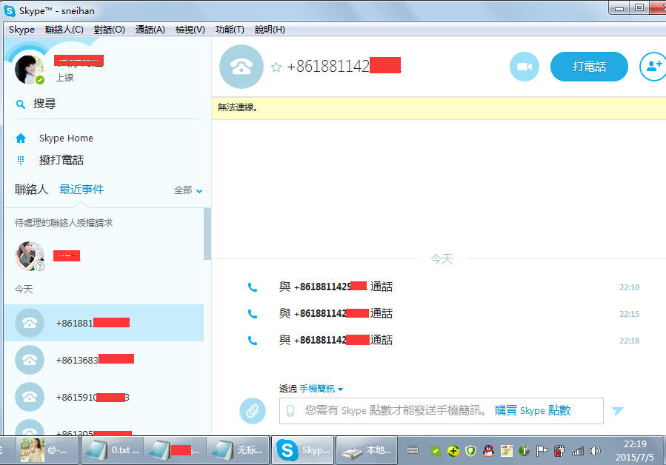This screenshot has height=465, width=666.
Task: Select the +8613683 recent conversation
Action: tap(104, 360)
